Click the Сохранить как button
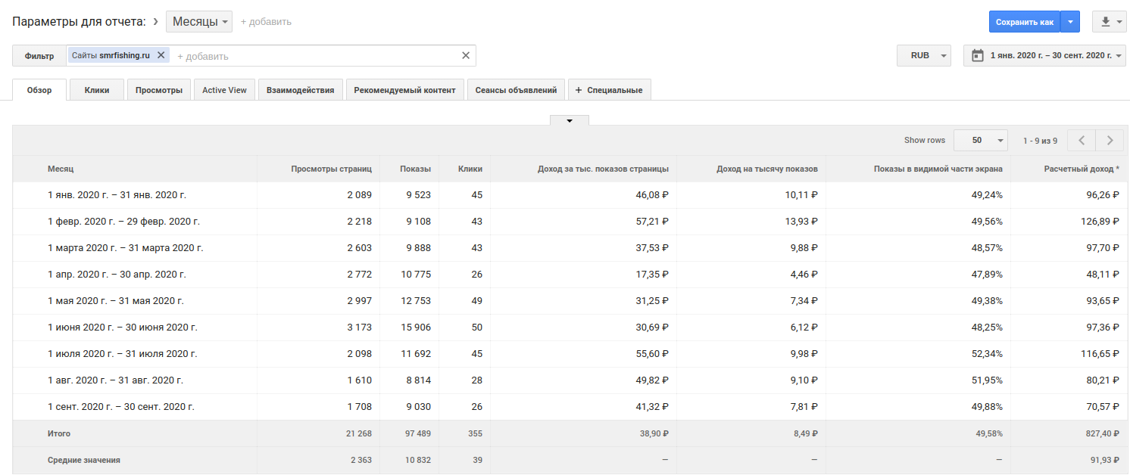 tap(1024, 22)
